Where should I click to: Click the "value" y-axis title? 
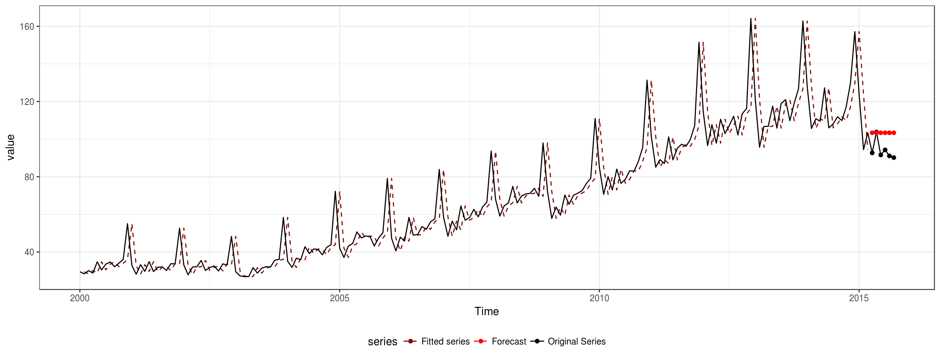pyautogui.click(x=11, y=147)
